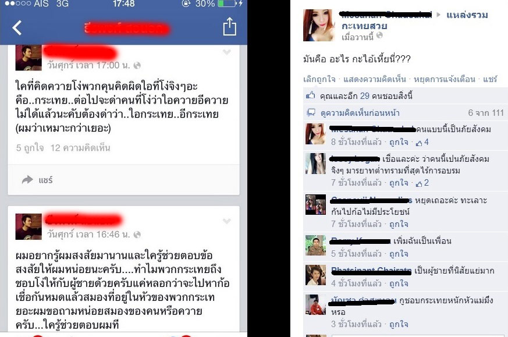Open the profile thumbnail of the 17:00 post
This screenshot has height=337, width=508.
[x=29, y=58]
